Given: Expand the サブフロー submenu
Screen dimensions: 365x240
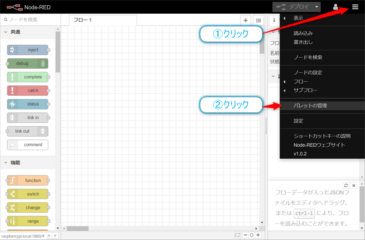Looking at the screenshot, I should click(x=322, y=90).
